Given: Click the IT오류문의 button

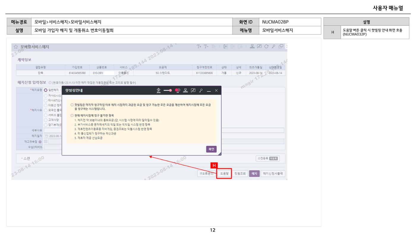Looking at the screenshot, I should (x=207, y=174).
